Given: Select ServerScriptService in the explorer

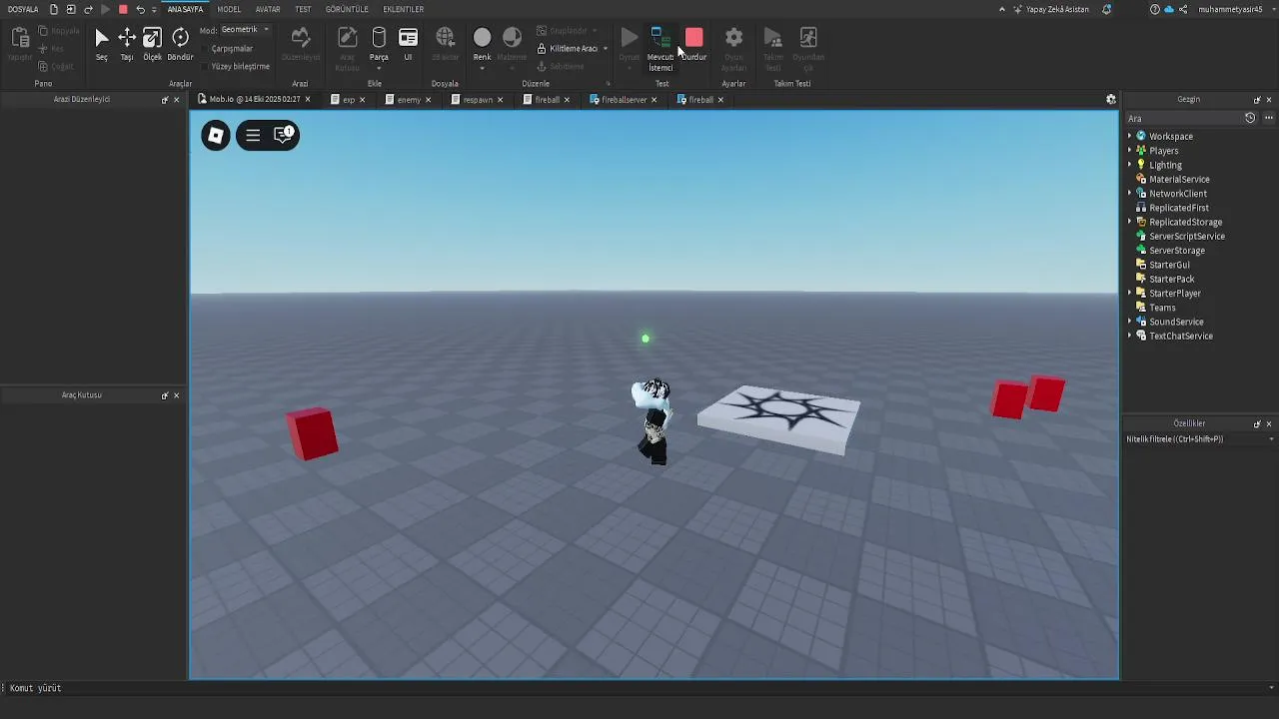Looking at the screenshot, I should tap(1187, 237).
